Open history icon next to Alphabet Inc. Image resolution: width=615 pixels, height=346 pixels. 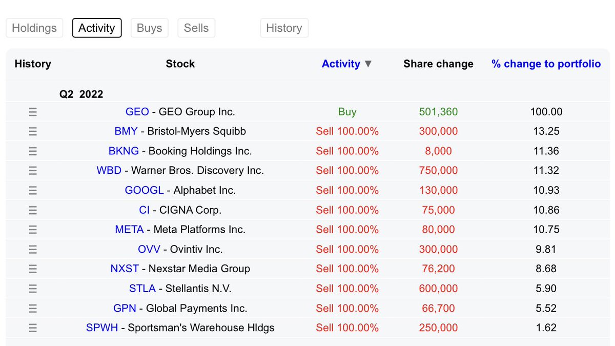point(33,190)
